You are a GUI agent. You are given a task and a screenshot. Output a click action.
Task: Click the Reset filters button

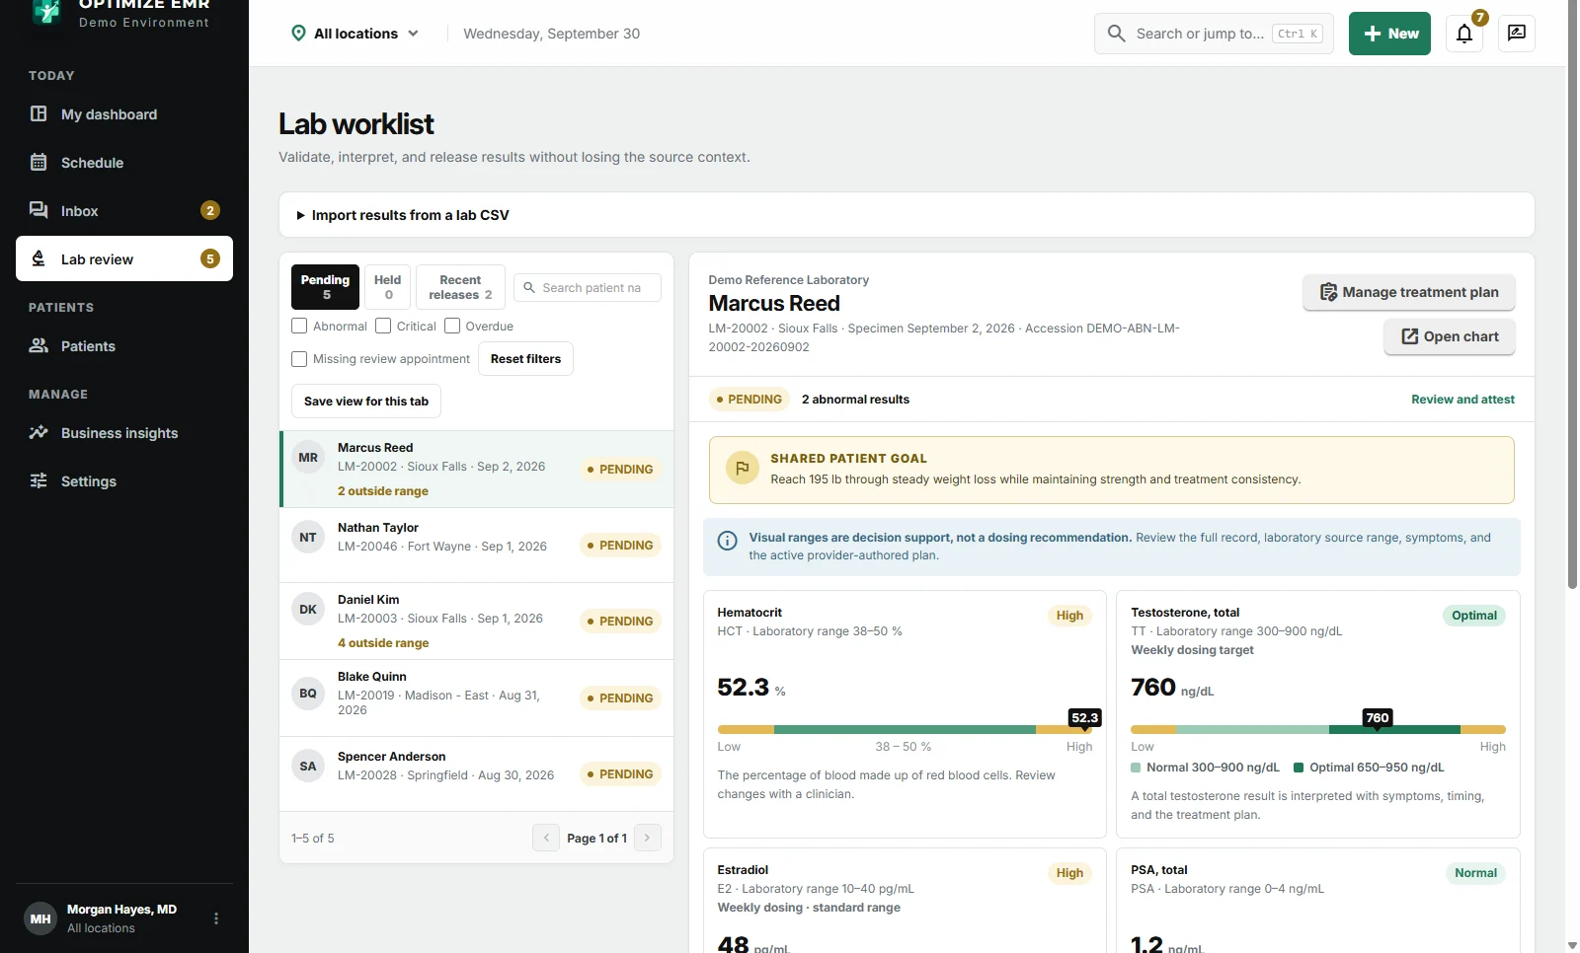525,359
